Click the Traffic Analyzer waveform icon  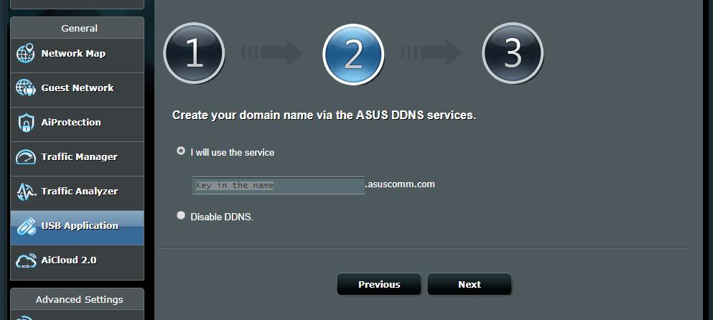click(25, 192)
